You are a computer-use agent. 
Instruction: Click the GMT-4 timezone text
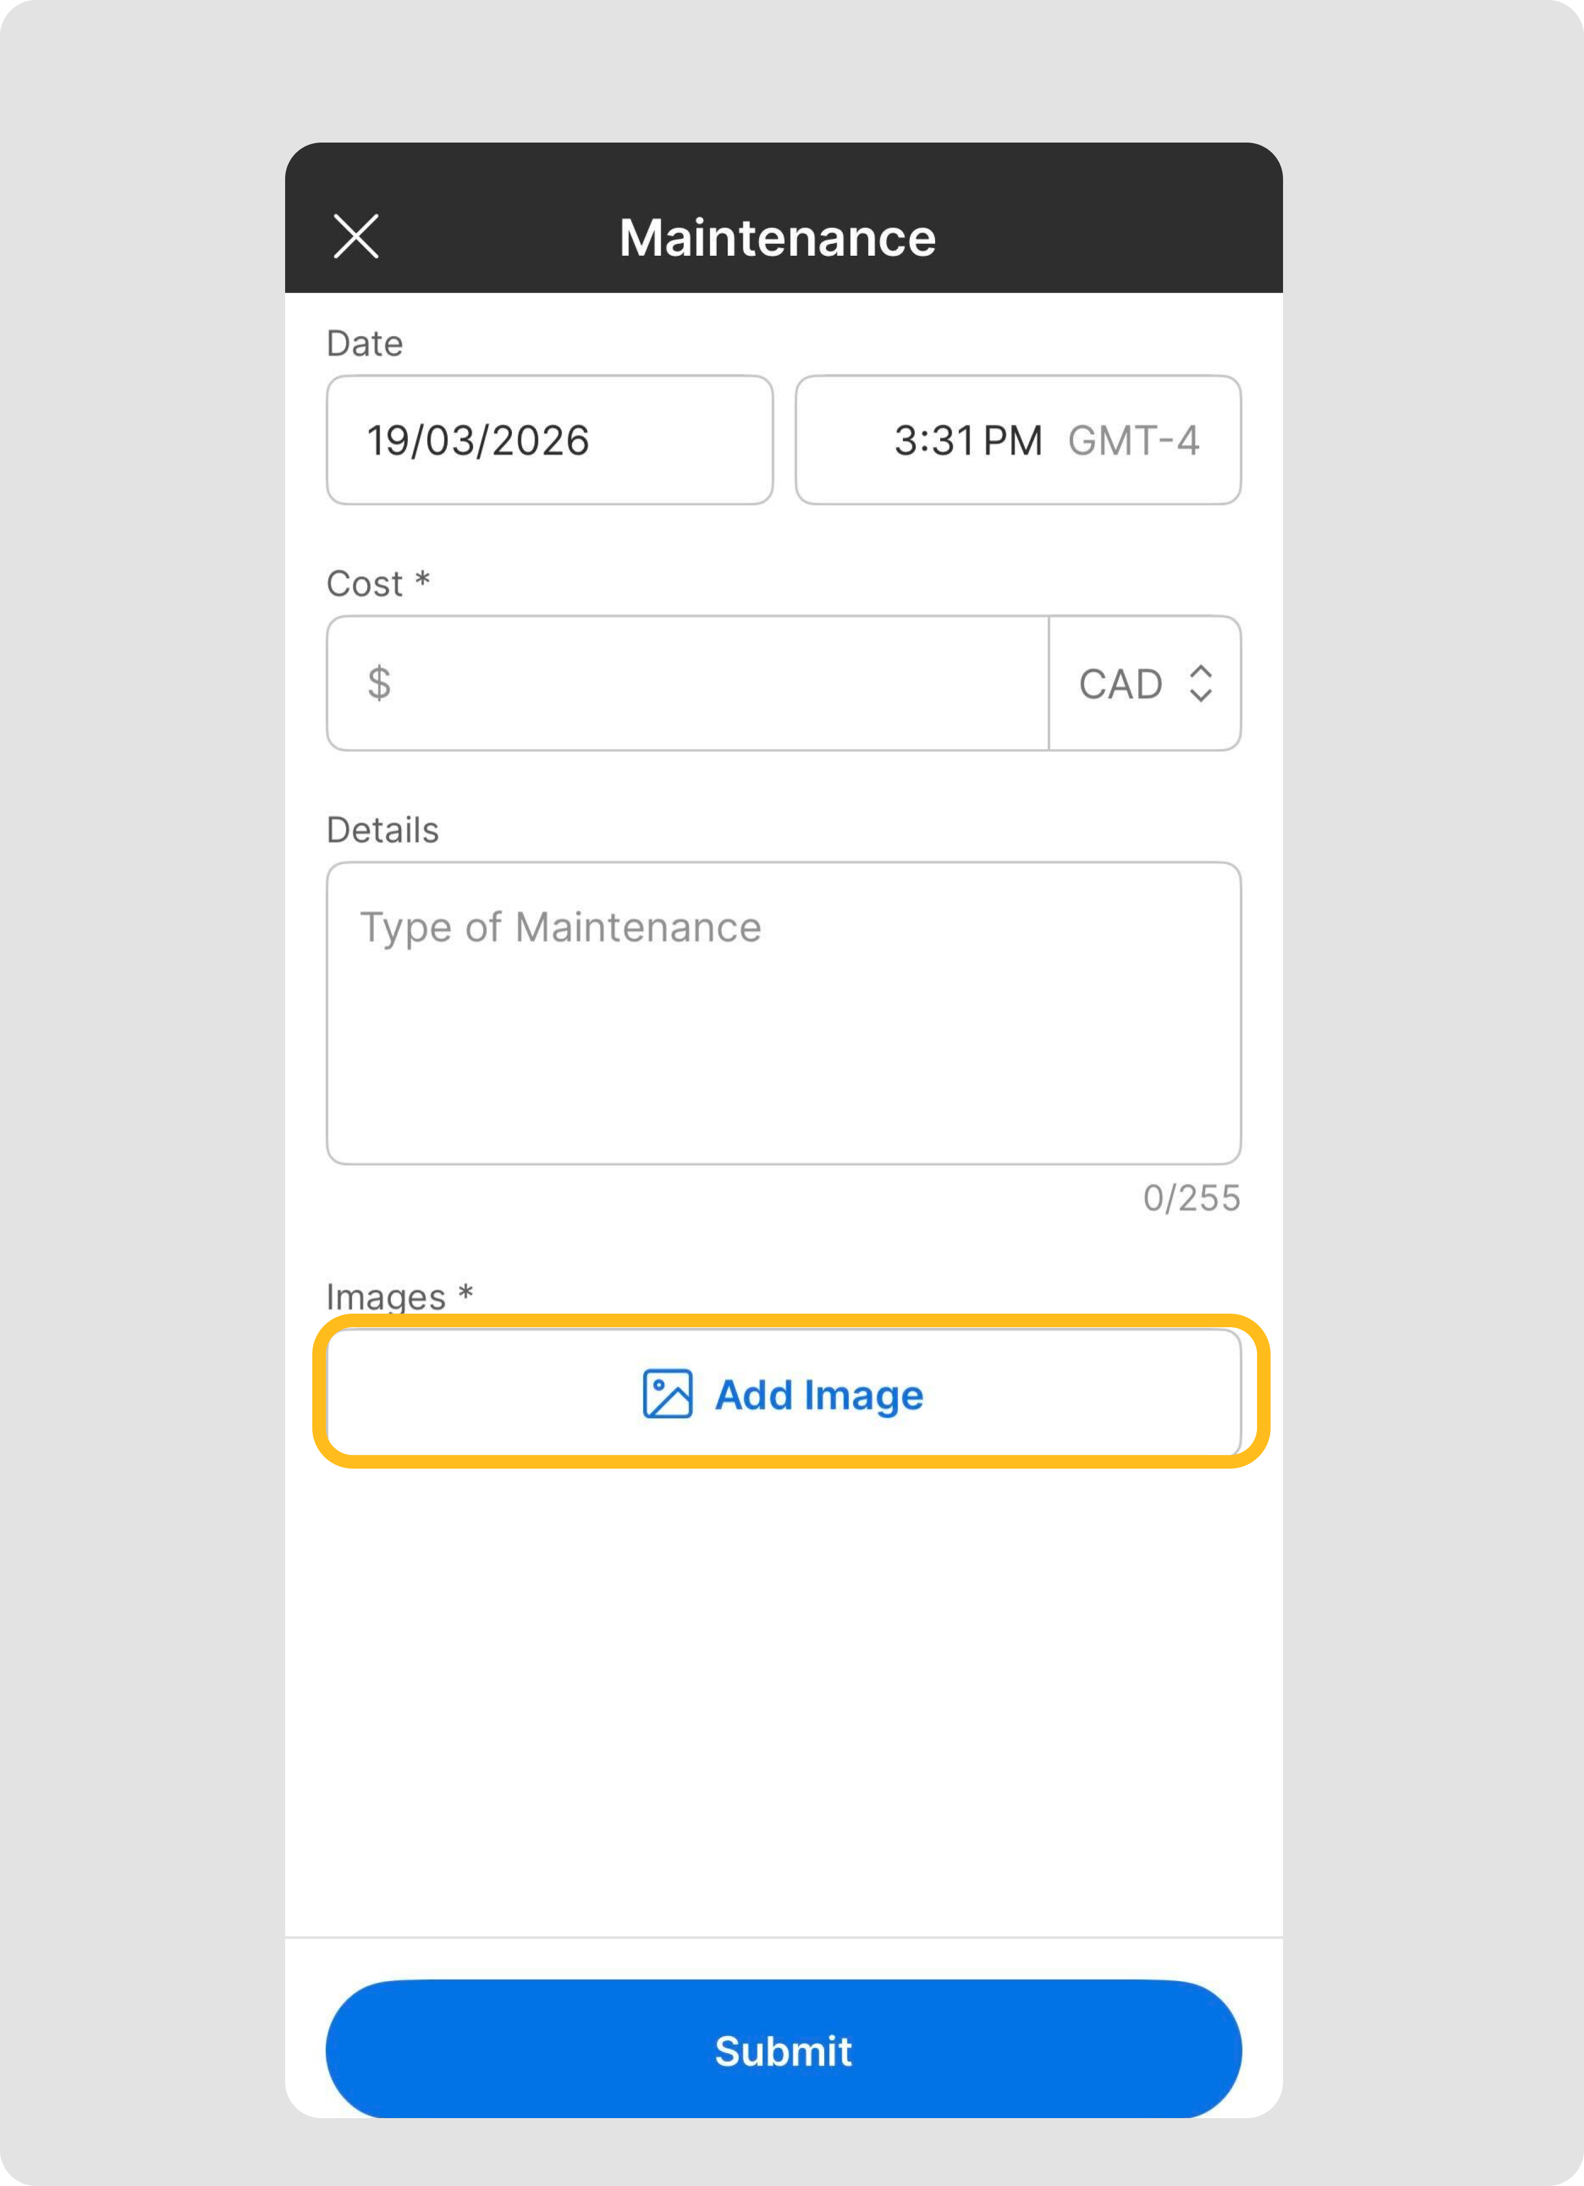pos(1133,441)
